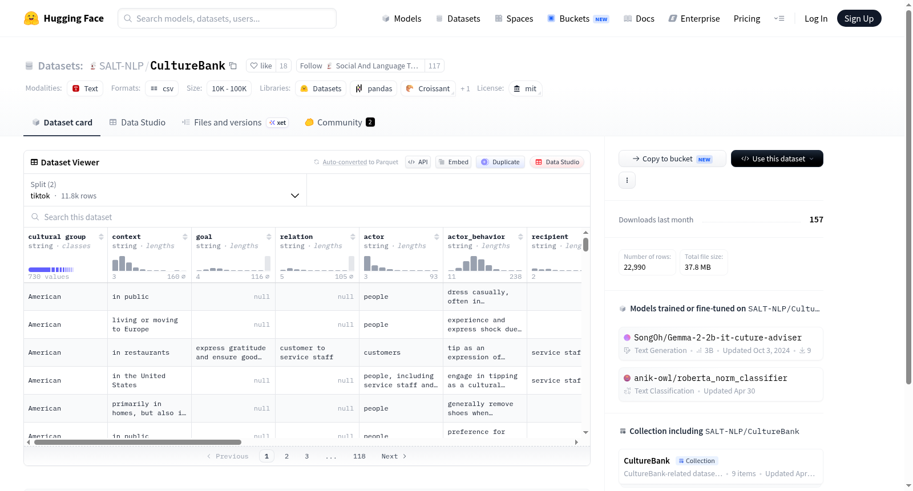Click the actor_behavior lengths histogram

(x=485, y=263)
